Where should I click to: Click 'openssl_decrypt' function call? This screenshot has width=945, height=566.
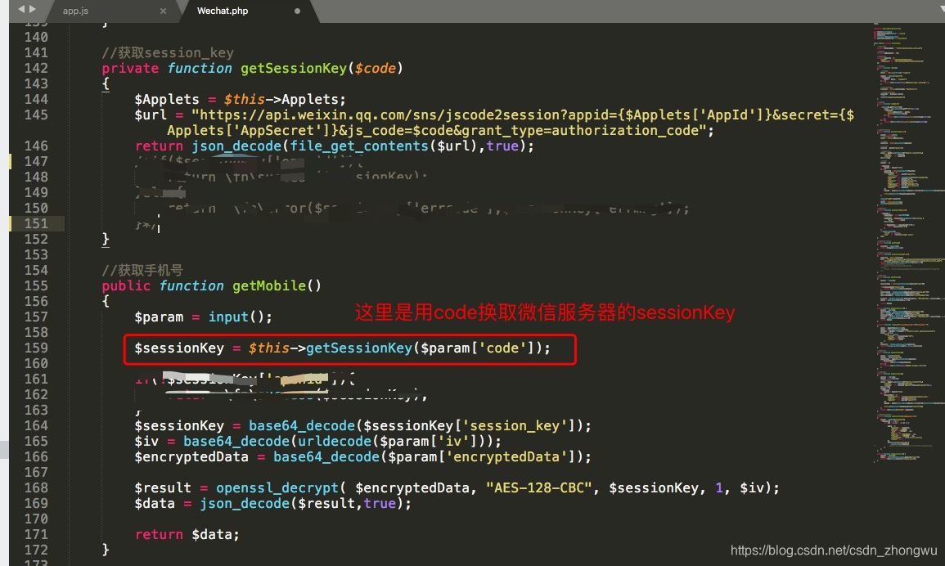point(277,487)
